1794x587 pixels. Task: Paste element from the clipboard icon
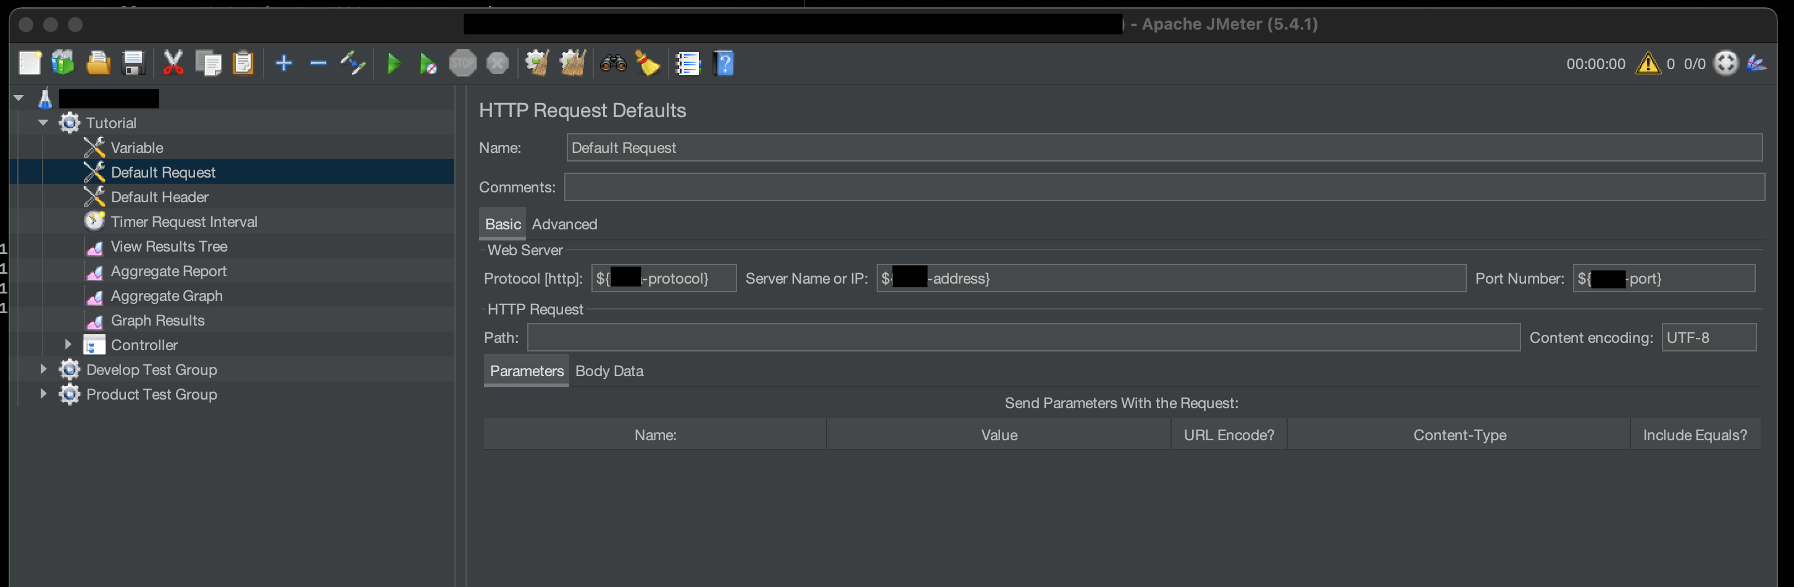[243, 64]
